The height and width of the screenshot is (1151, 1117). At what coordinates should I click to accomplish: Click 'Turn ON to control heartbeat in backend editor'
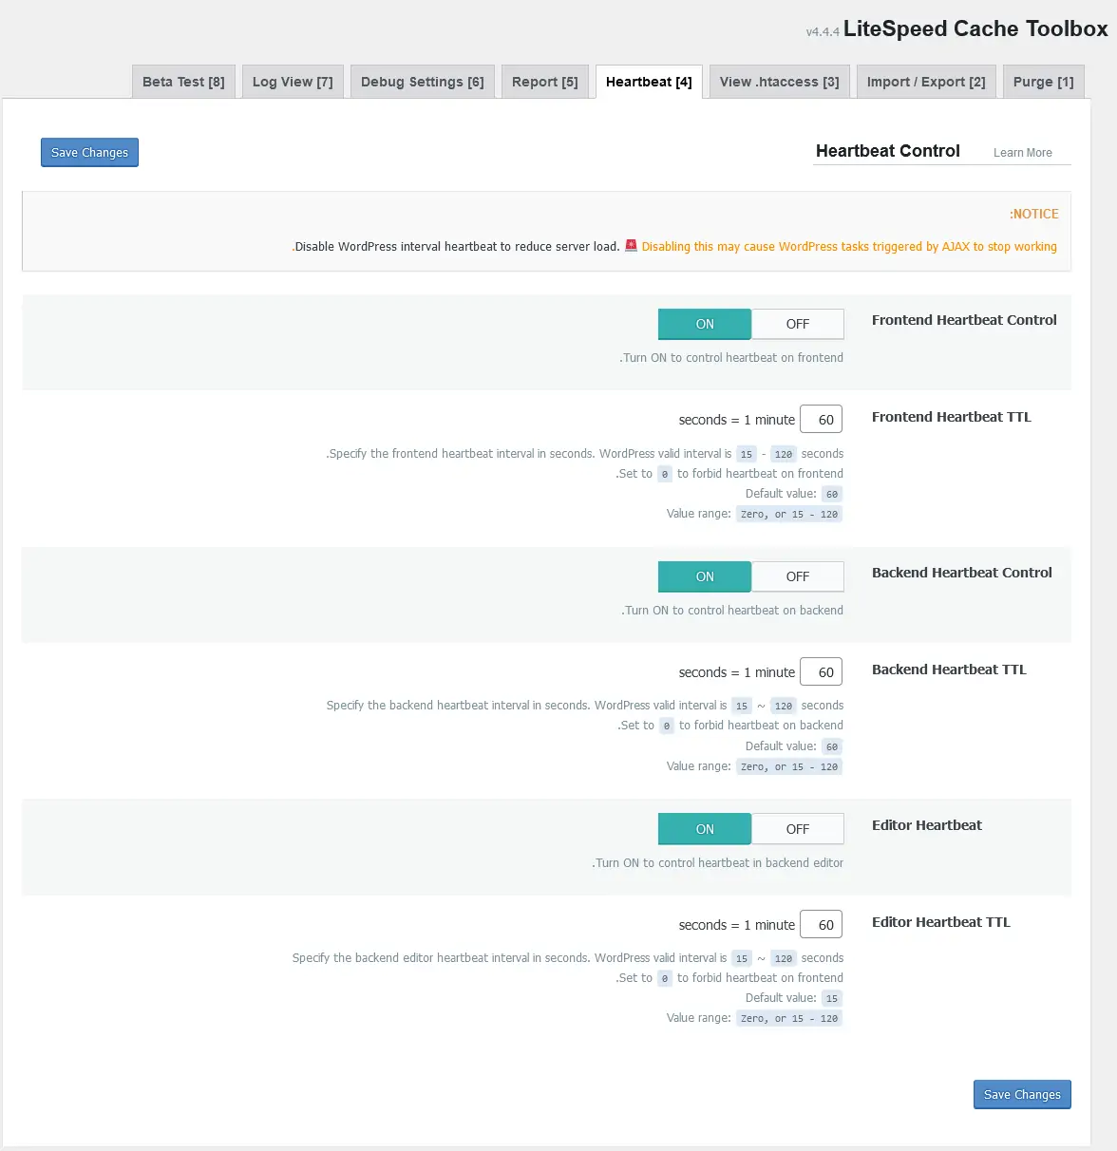(x=717, y=863)
